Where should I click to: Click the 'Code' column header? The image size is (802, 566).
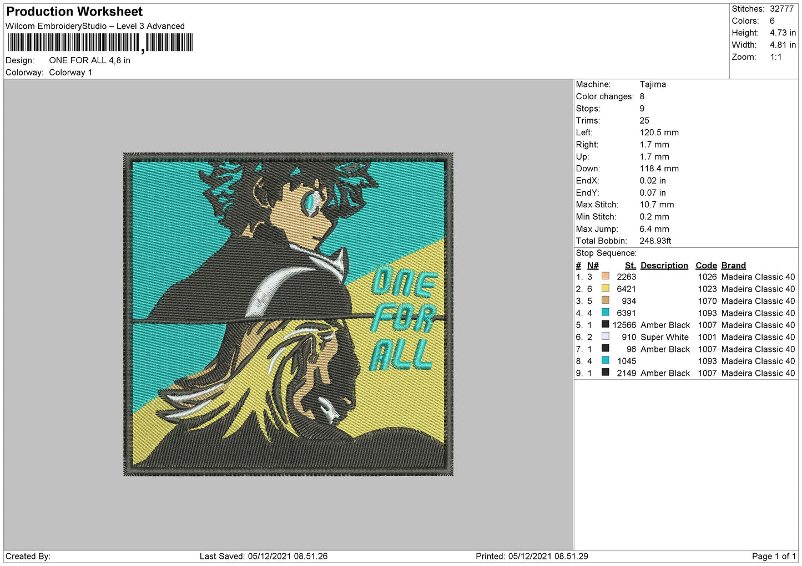[x=706, y=266]
